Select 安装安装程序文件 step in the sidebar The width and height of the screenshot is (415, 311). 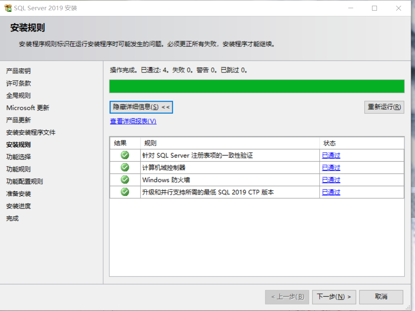click(31, 132)
